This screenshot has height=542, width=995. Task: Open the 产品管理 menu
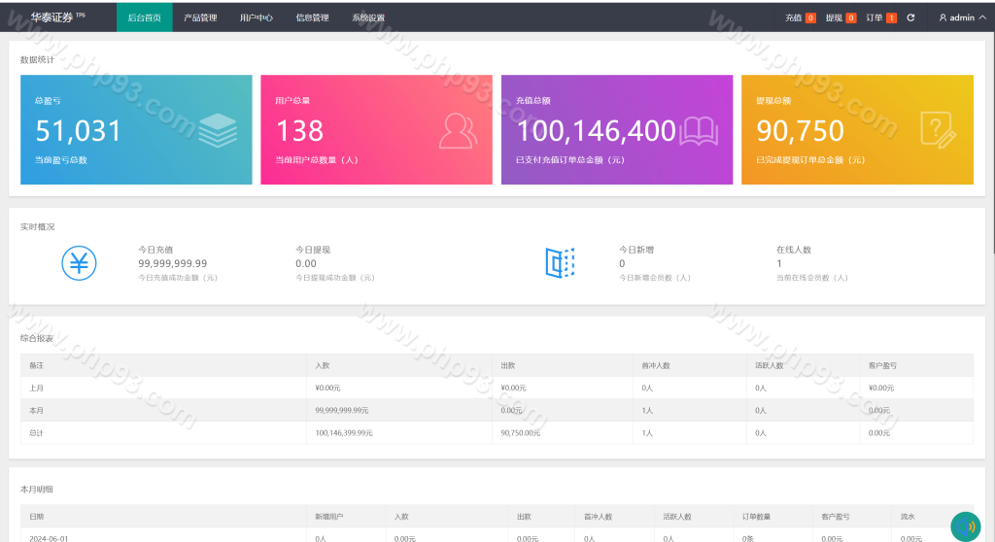[200, 17]
